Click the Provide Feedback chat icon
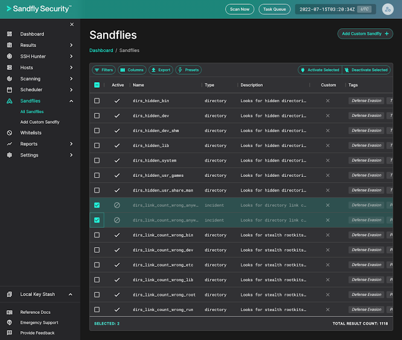 point(9,333)
